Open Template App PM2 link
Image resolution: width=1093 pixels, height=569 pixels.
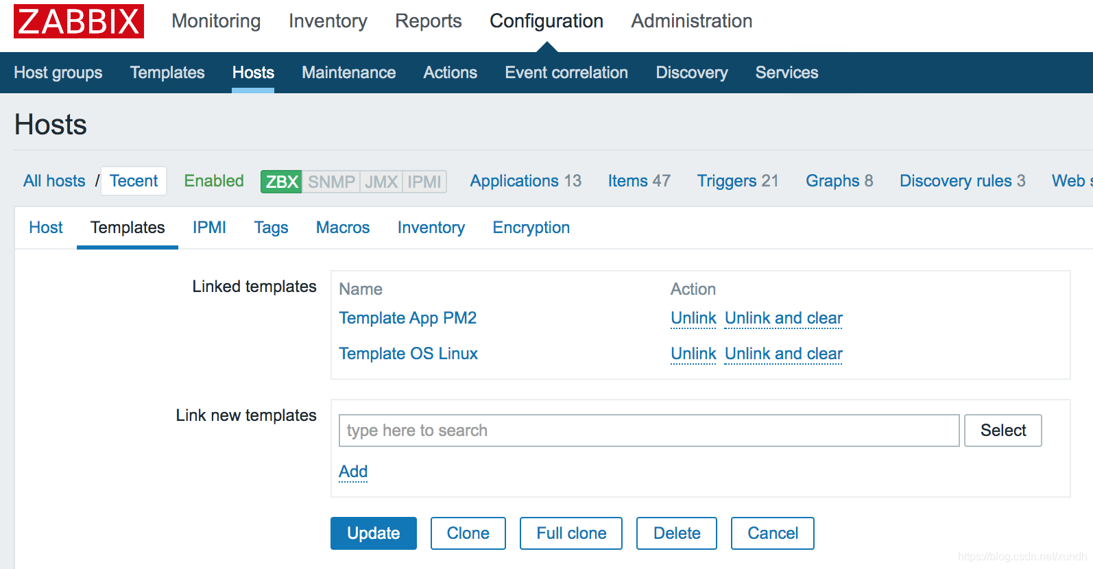click(x=408, y=318)
